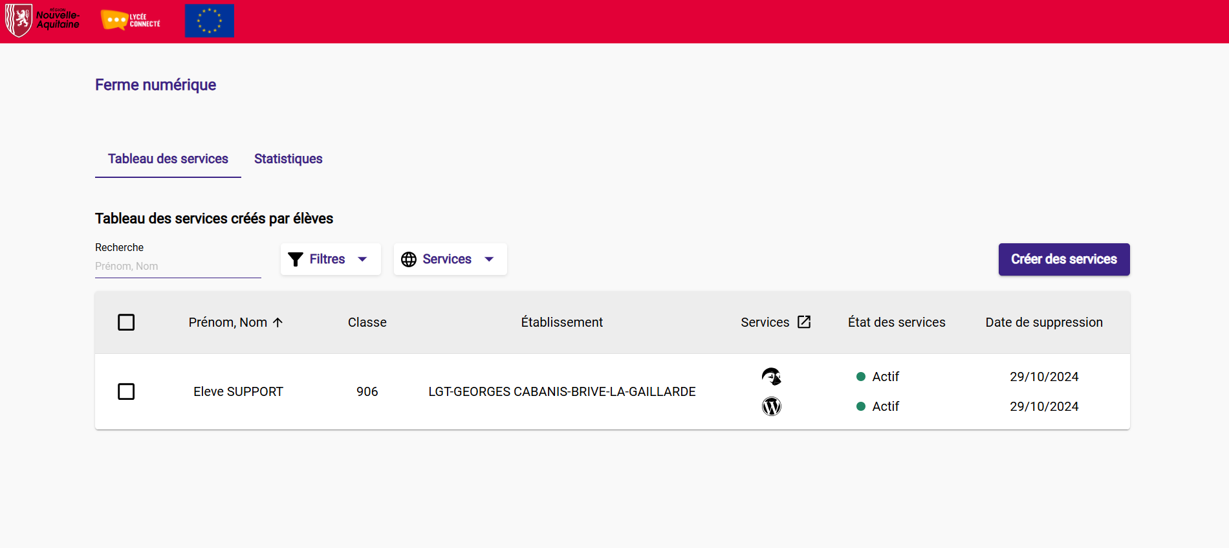The width and height of the screenshot is (1229, 548).
Task: Click the Ferme numérique title
Action: click(x=155, y=85)
